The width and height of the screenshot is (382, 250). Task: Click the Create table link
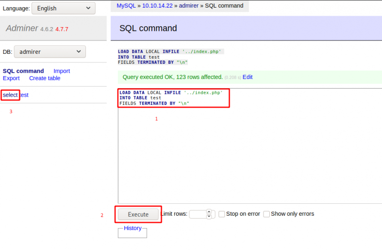pos(44,78)
